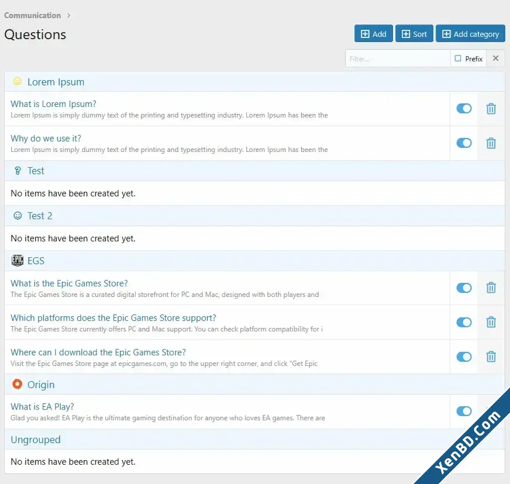Disable the What is Lorem Ipsum? toggle
Screen dimensions: 510x484
point(464,109)
